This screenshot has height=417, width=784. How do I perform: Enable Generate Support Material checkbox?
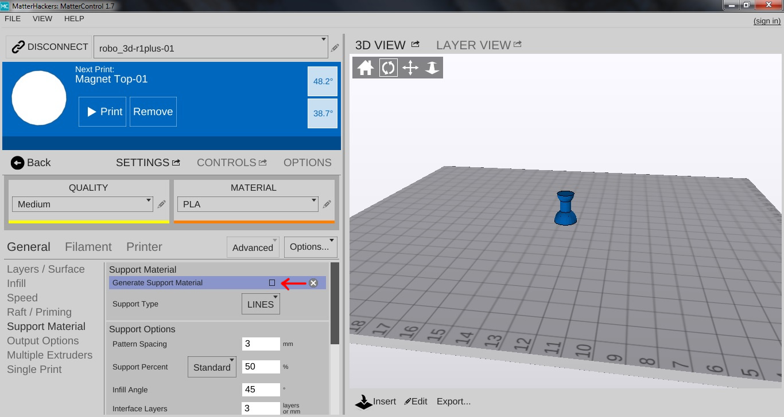(x=272, y=283)
